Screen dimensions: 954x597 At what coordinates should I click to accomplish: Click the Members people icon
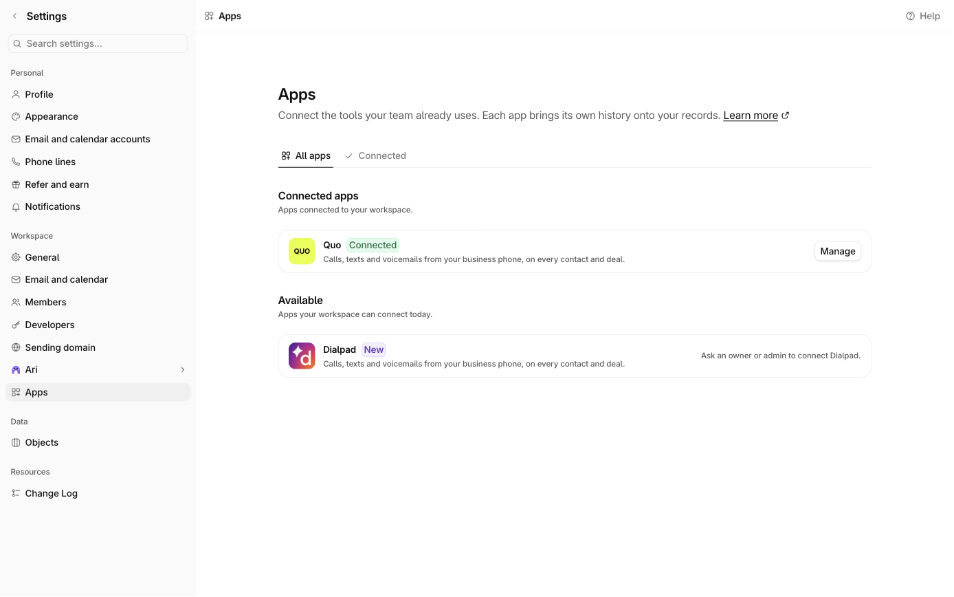[x=16, y=302]
